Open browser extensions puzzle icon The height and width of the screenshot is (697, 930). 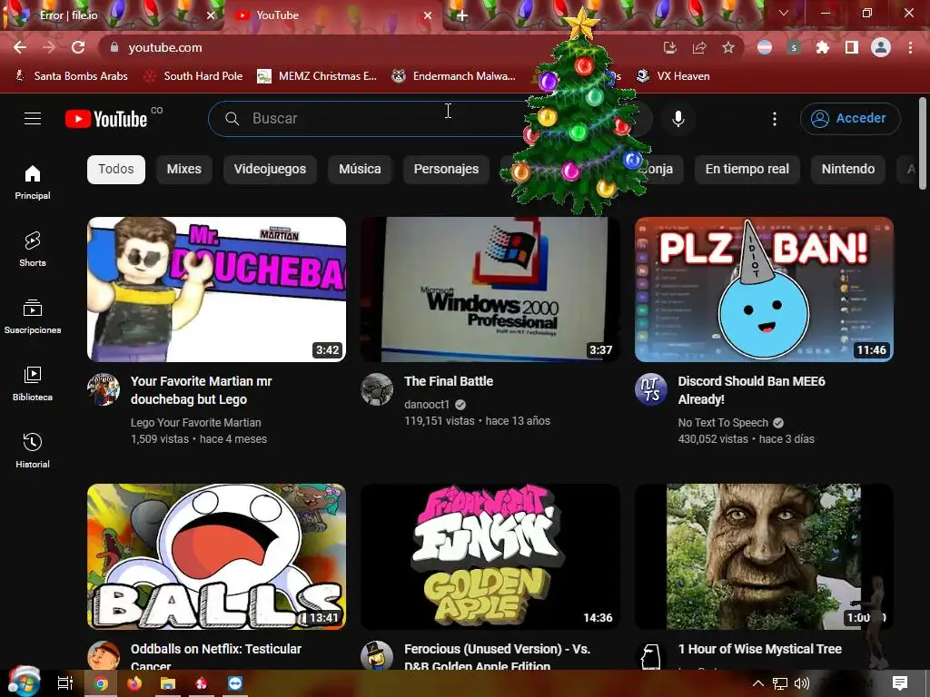tap(823, 47)
